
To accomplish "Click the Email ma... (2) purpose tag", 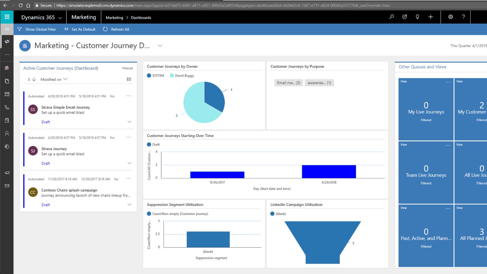I will click(288, 83).
